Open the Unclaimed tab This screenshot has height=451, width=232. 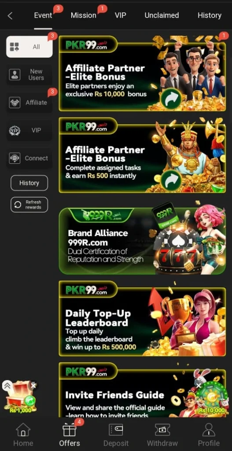pos(162,15)
